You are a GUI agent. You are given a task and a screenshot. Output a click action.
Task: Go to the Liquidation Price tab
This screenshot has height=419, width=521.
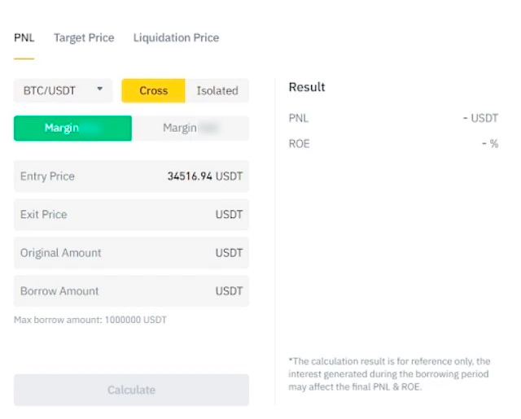click(x=176, y=37)
